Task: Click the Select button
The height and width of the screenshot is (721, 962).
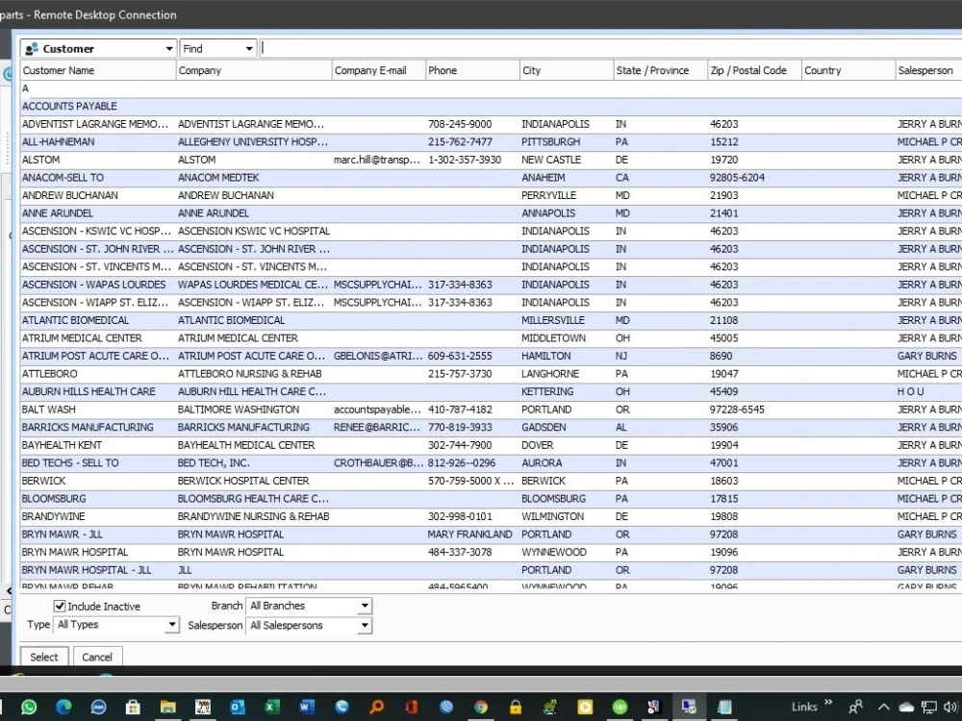Action: coord(44,657)
